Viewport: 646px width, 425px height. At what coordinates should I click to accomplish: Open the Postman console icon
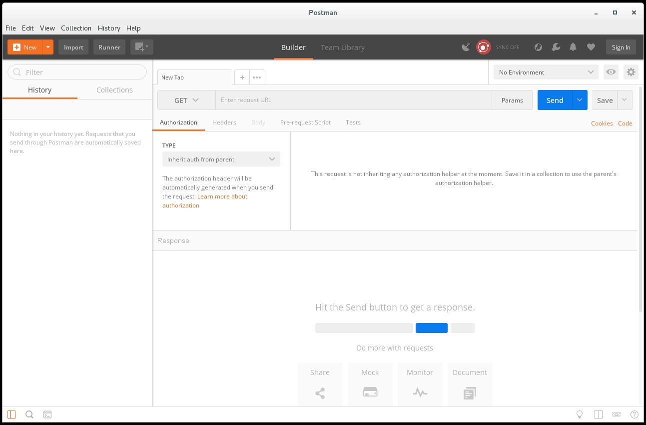47,414
